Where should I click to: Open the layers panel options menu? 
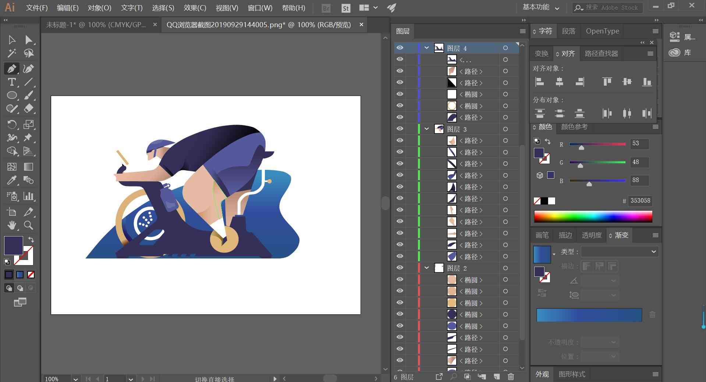pyautogui.click(x=522, y=31)
